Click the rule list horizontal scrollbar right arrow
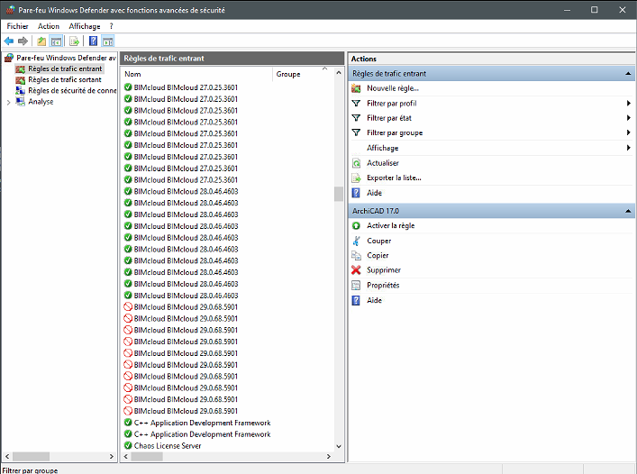Viewport: 637px width, 474px height. pos(329,457)
